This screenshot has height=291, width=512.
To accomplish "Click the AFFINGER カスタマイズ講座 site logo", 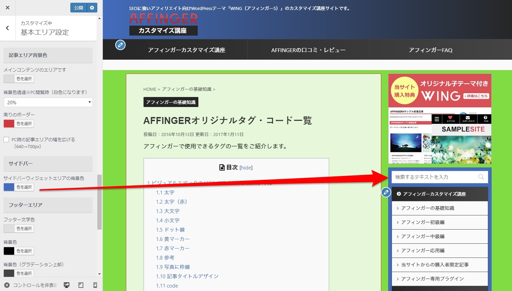I will click(x=164, y=24).
